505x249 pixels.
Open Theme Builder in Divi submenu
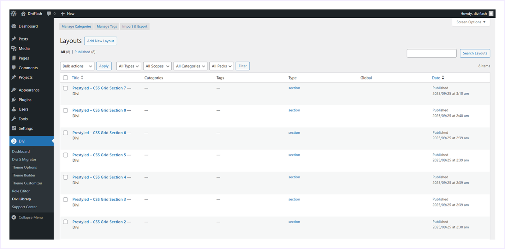24,175
